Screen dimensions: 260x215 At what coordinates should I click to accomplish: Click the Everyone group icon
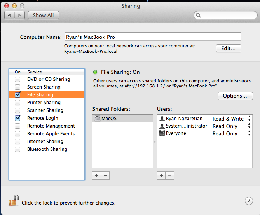click(x=162, y=133)
